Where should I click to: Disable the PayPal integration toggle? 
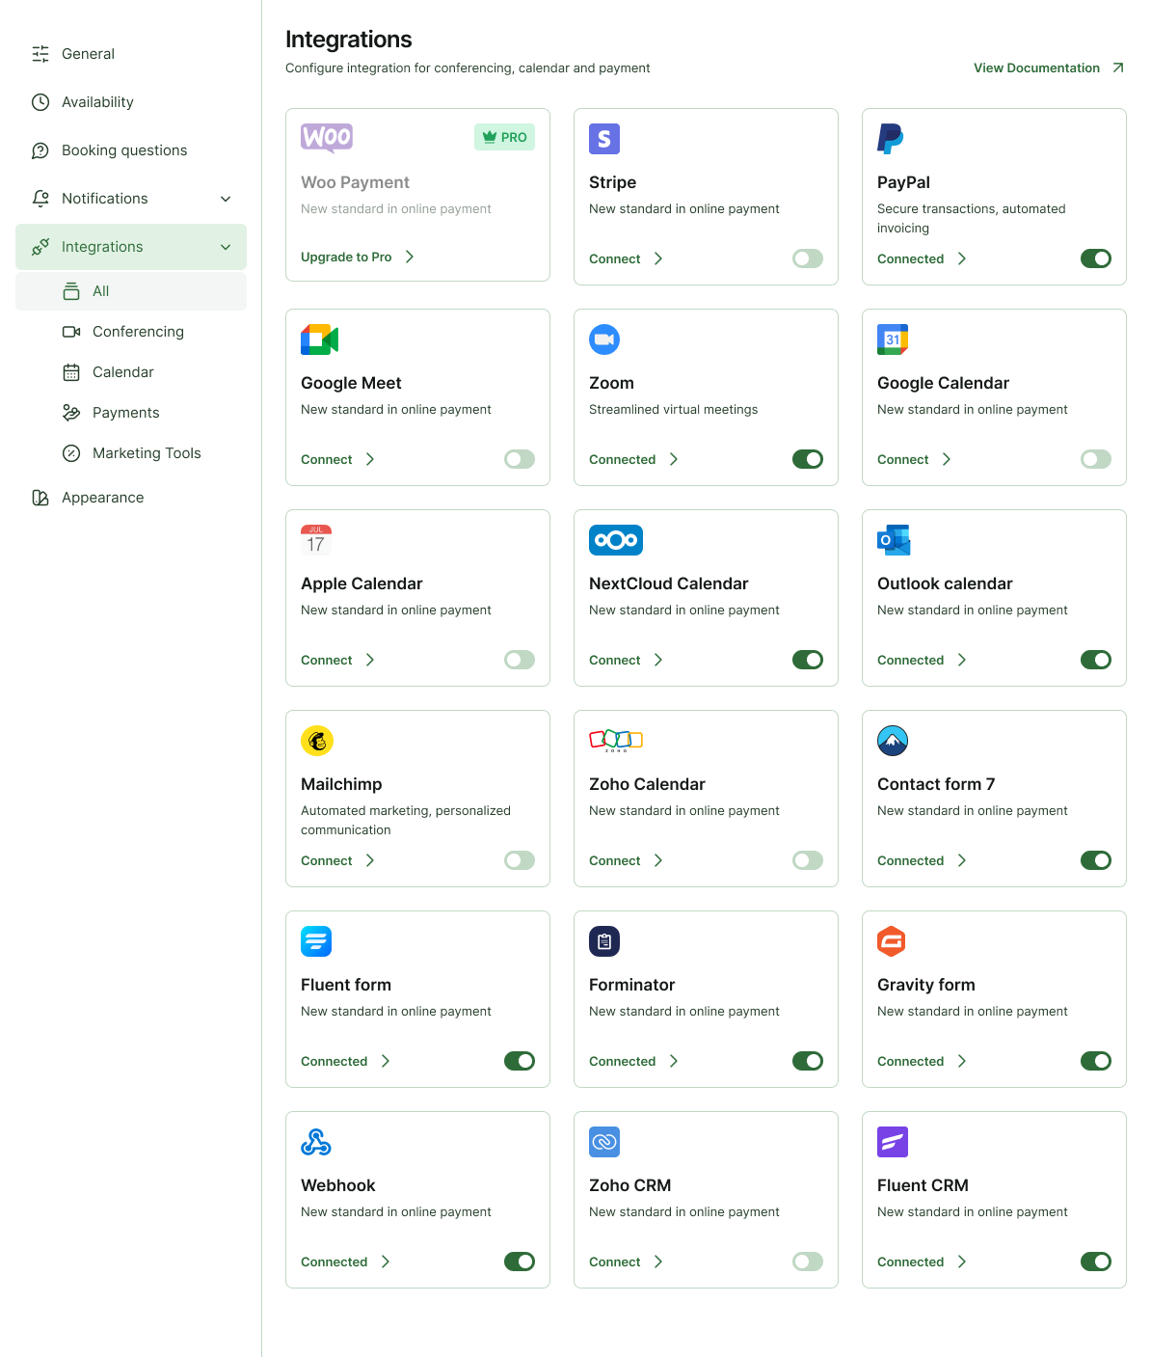click(1096, 258)
